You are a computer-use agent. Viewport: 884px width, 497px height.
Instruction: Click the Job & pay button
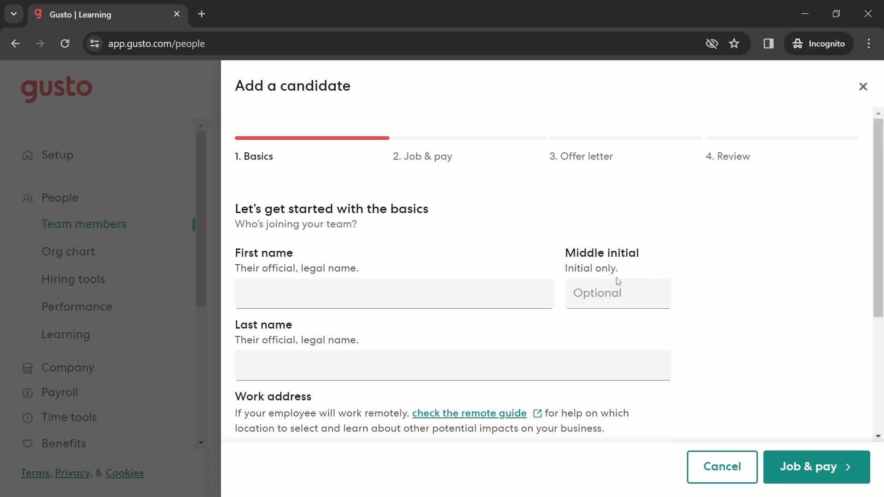[816, 467]
